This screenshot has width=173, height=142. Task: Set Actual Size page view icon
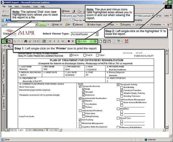[x=100, y=41]
